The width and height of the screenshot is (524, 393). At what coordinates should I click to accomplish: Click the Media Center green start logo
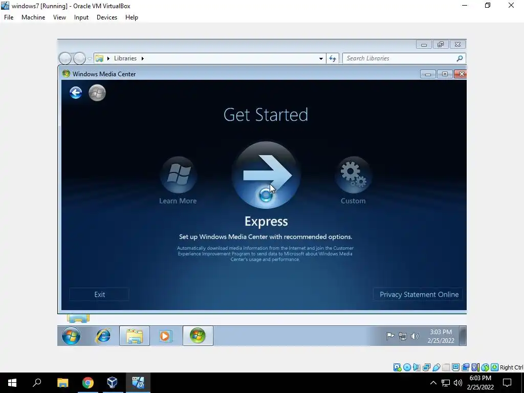(x=97, y=93)
